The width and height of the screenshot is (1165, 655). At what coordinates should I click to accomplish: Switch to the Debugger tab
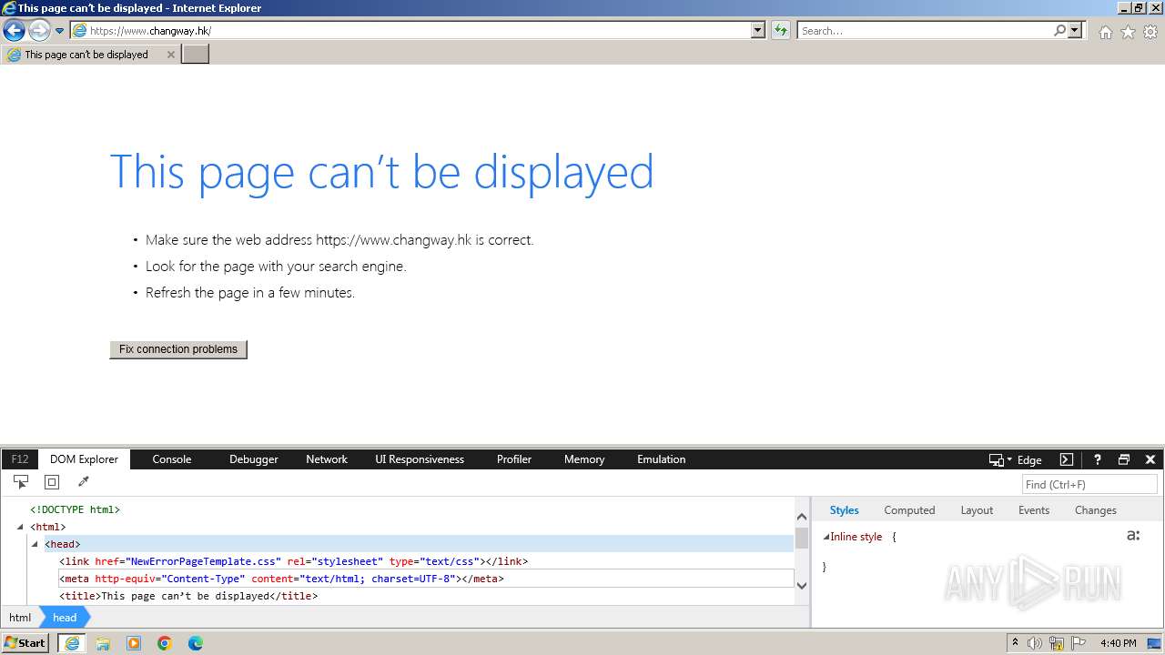tap(254, 459)
